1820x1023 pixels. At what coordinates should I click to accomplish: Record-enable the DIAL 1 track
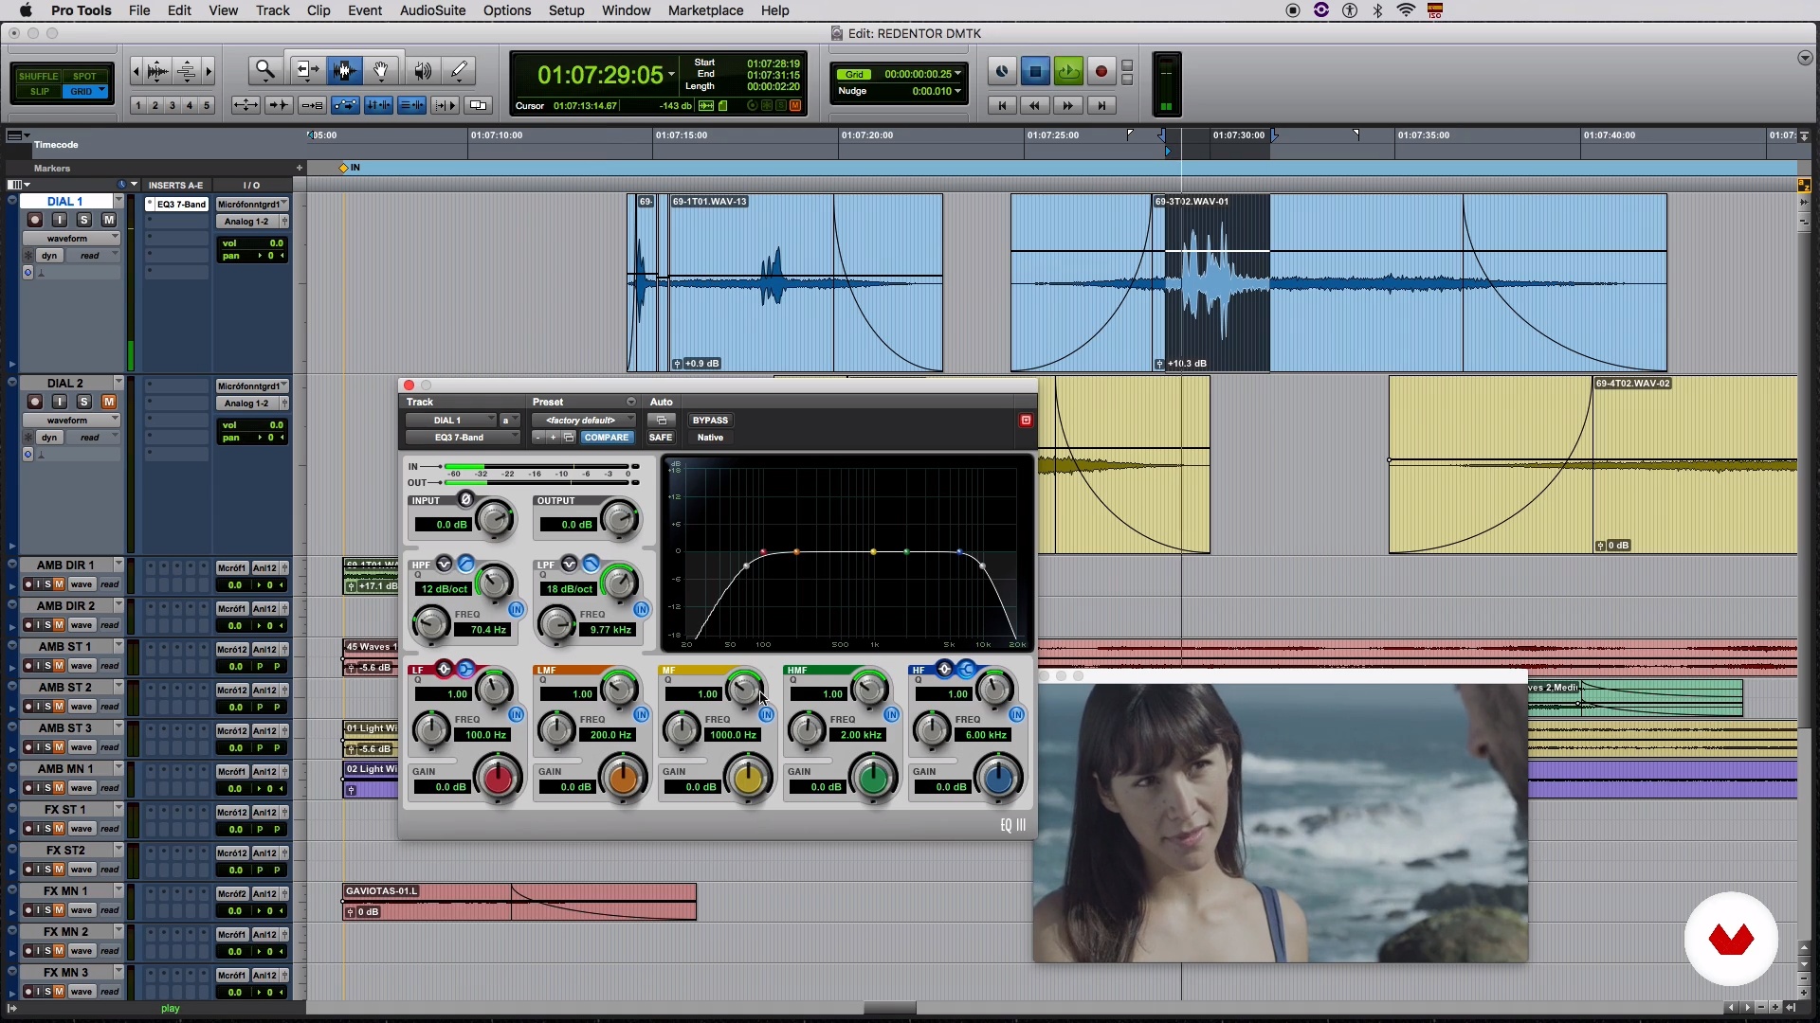pos(35,220)
